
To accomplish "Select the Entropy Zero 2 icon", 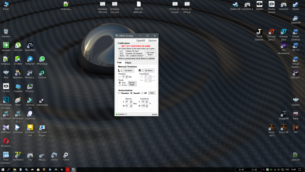I will [271, 35].
